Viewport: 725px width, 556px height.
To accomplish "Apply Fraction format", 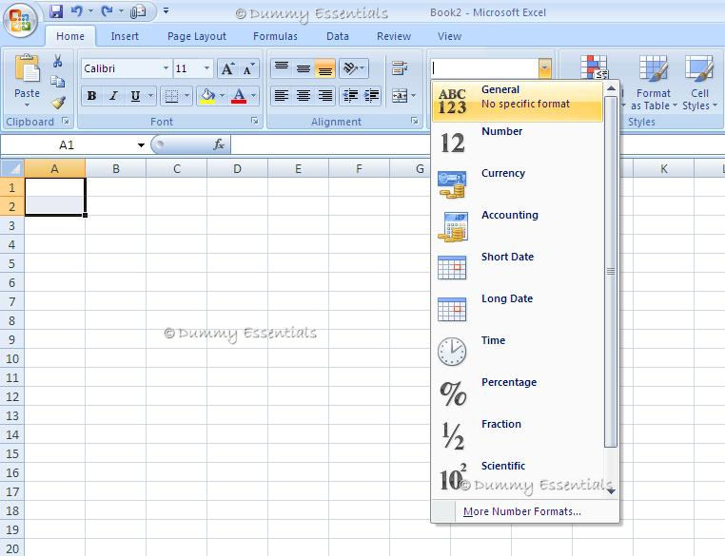I will pos(518,435).
